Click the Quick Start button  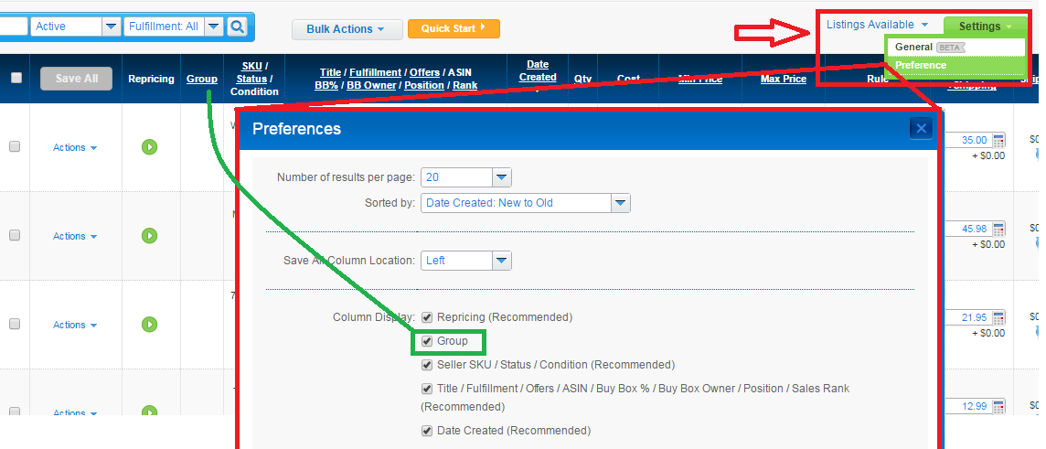pos(454,28)
